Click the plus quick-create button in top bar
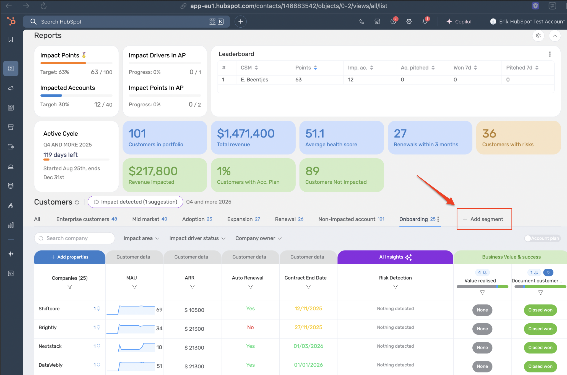 point(241,22)
